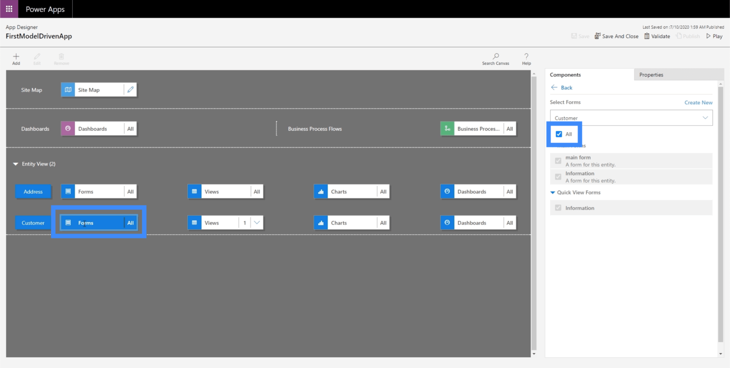730x368 pixels.
Task: Click Address Dashboards tile icon
Action: click(x=447, y=192)
